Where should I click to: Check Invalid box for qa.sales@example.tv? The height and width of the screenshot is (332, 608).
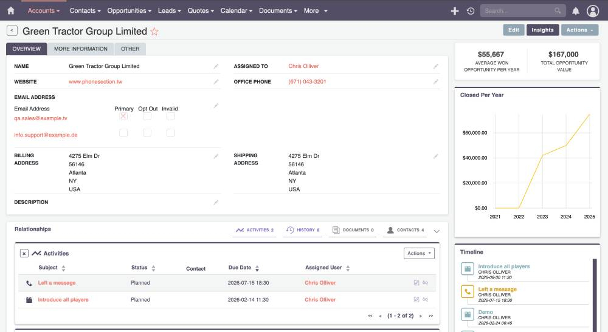pyautogui.click(x=171, y=116)
